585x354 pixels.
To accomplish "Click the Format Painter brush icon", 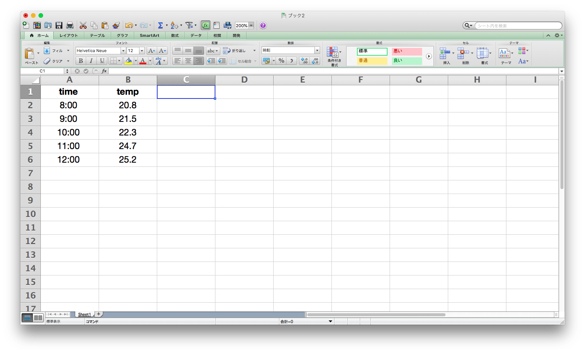I will pos(116,25).
